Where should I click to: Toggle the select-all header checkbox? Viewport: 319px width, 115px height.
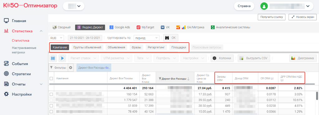(x=51, y=79)
